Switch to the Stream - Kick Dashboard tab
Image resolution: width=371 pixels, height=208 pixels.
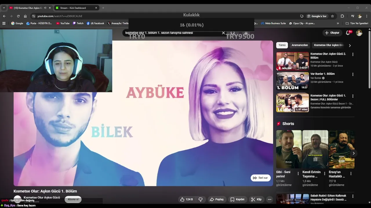(73, 8)
